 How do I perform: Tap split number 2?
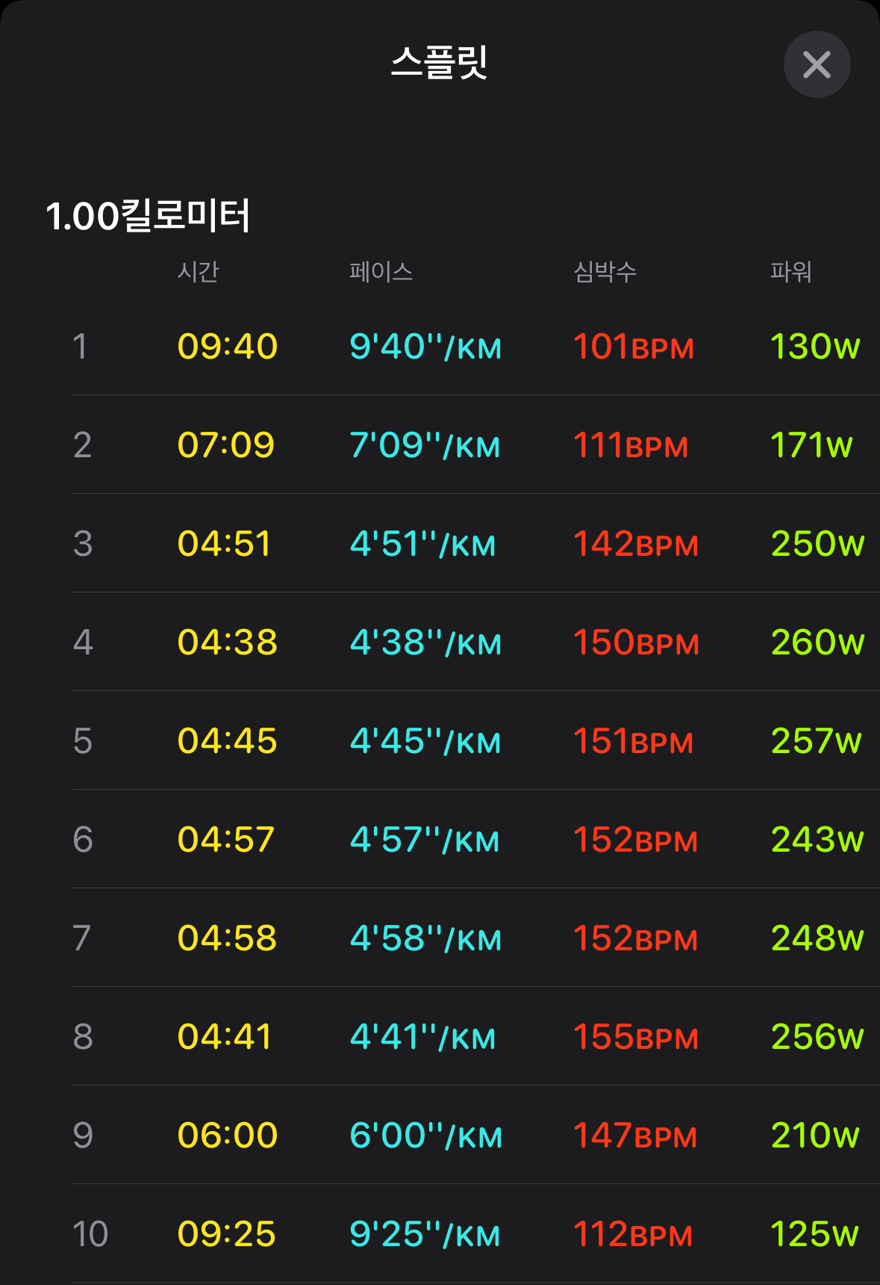(82, 445)
